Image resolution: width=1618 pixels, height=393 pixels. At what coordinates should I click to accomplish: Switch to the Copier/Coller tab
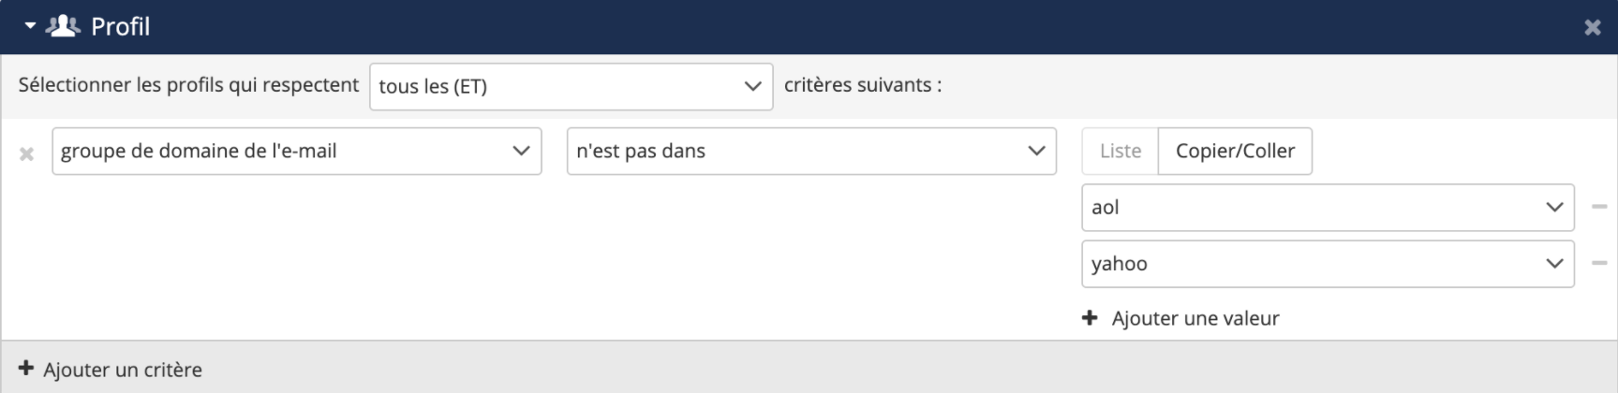(1235, 152)
